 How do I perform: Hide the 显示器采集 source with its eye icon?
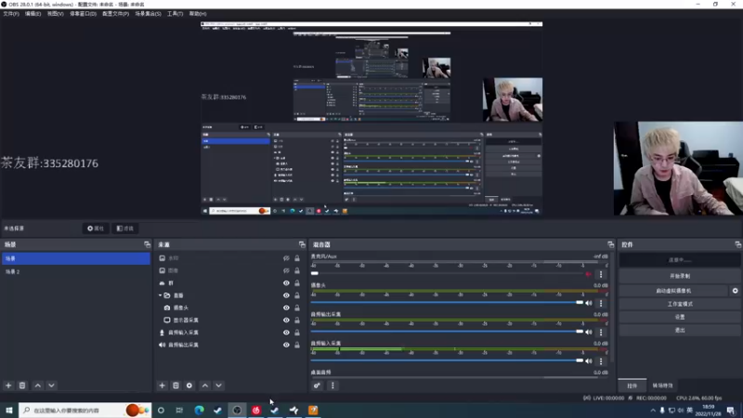tap(286, 320)
